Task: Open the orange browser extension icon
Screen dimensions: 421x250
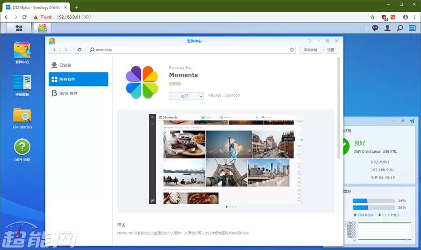Action: [393, 17]
